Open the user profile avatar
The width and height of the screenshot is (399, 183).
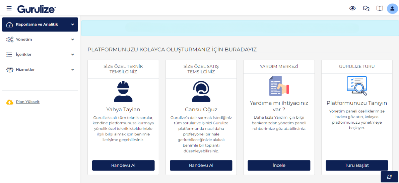[x=392, y=9]
